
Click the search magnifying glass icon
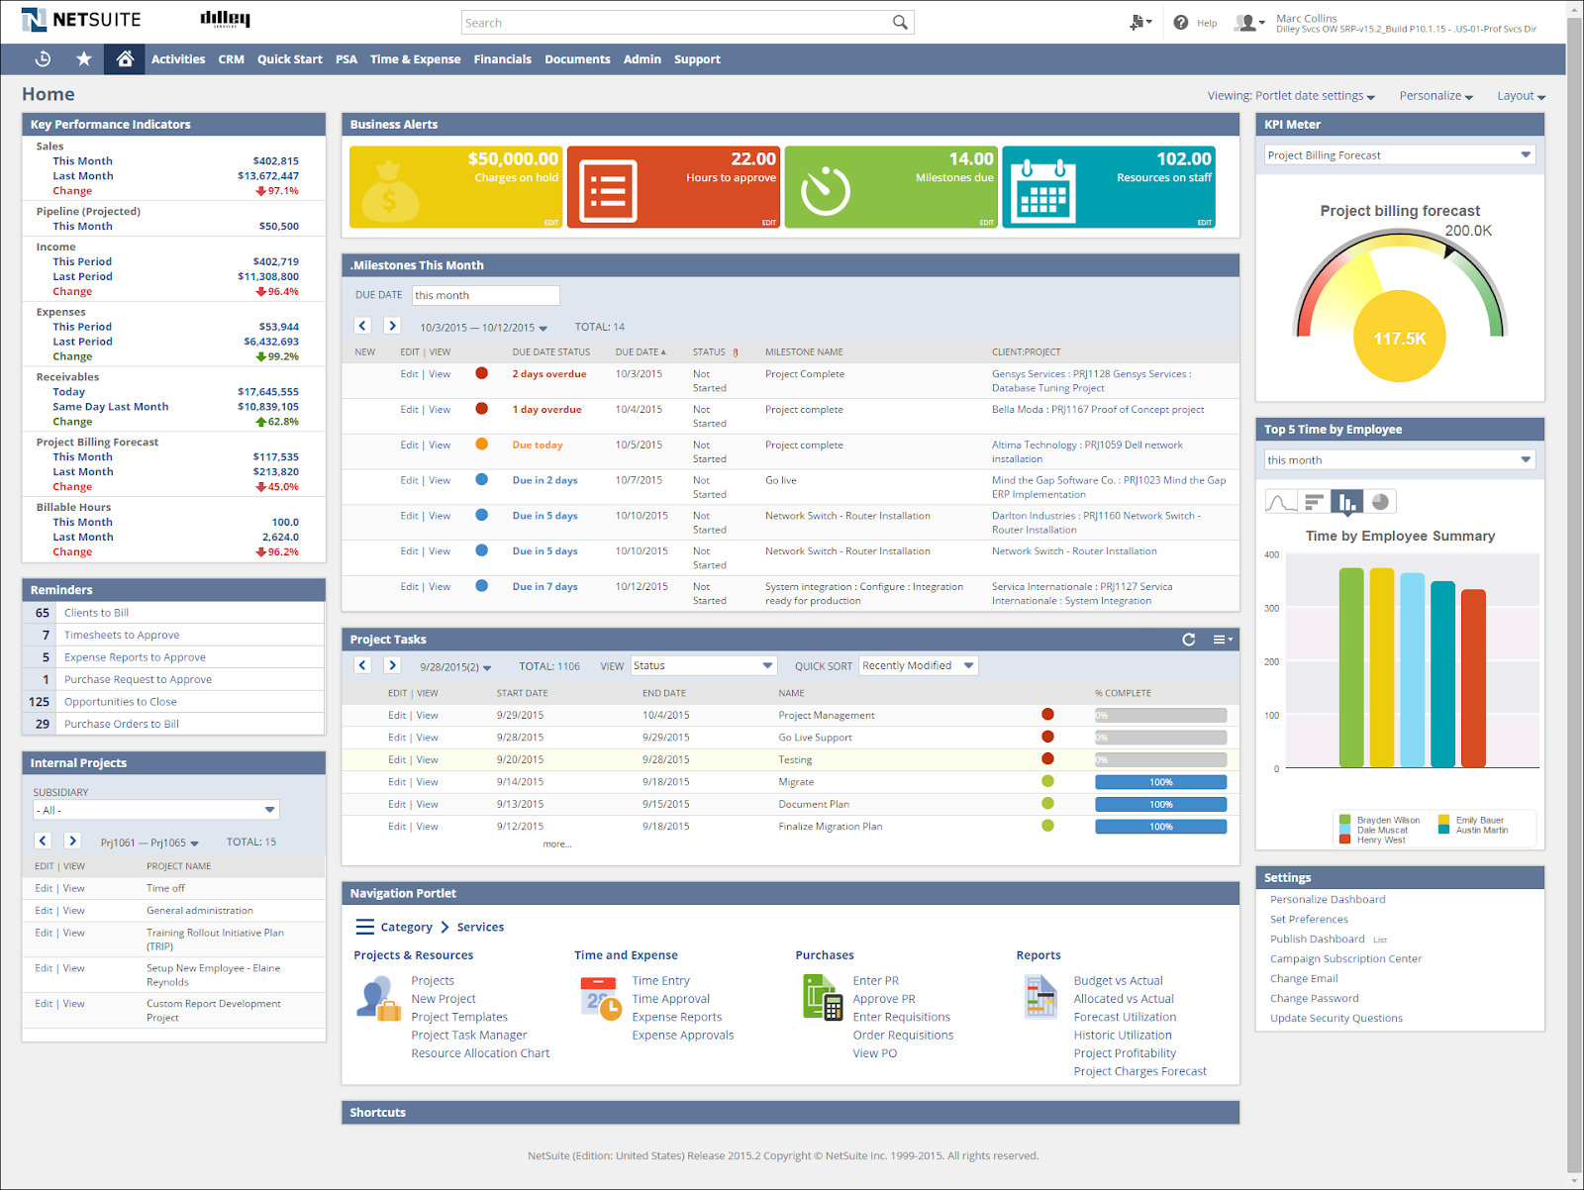(899, 22)
